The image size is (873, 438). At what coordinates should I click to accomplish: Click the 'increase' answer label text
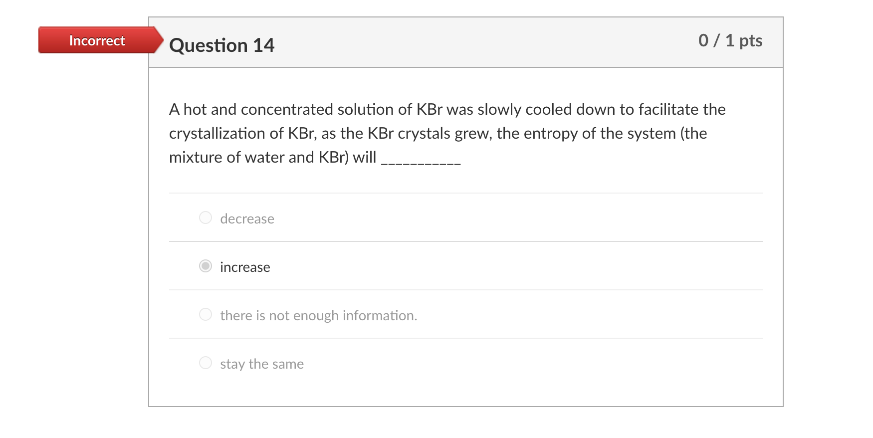click(245, 267)
